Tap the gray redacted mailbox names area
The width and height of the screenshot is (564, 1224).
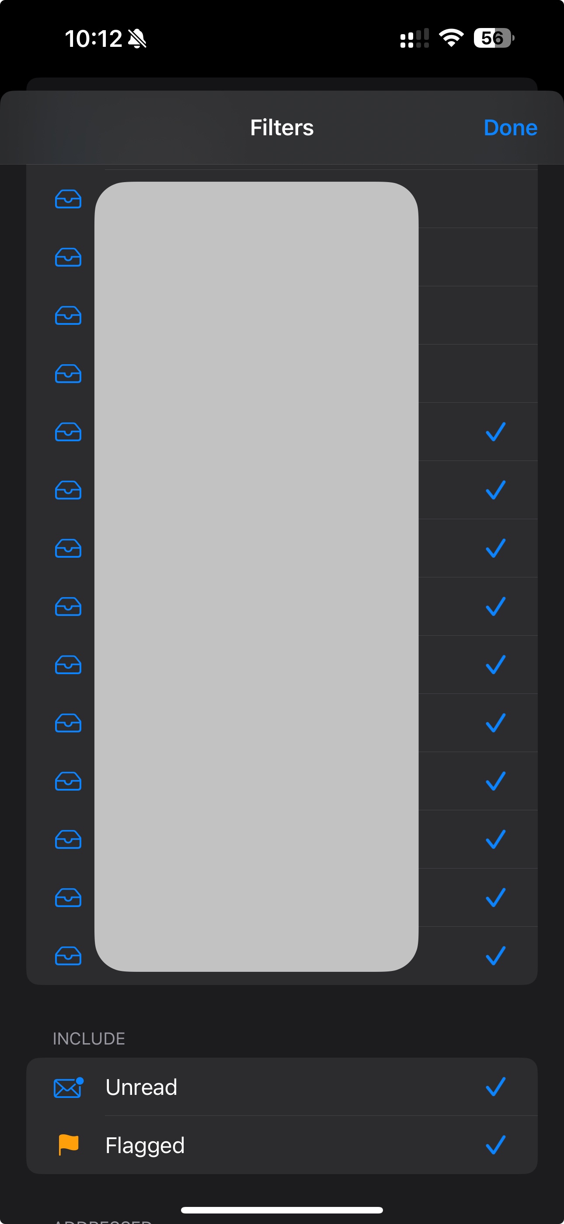click(x=256, y=577)
